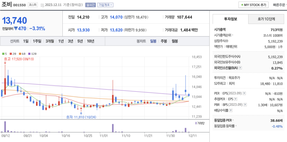Viewport: 287px width, 142px height.
Task: Click the 외국인소진율 0.27% value
Action: [277, 68]
